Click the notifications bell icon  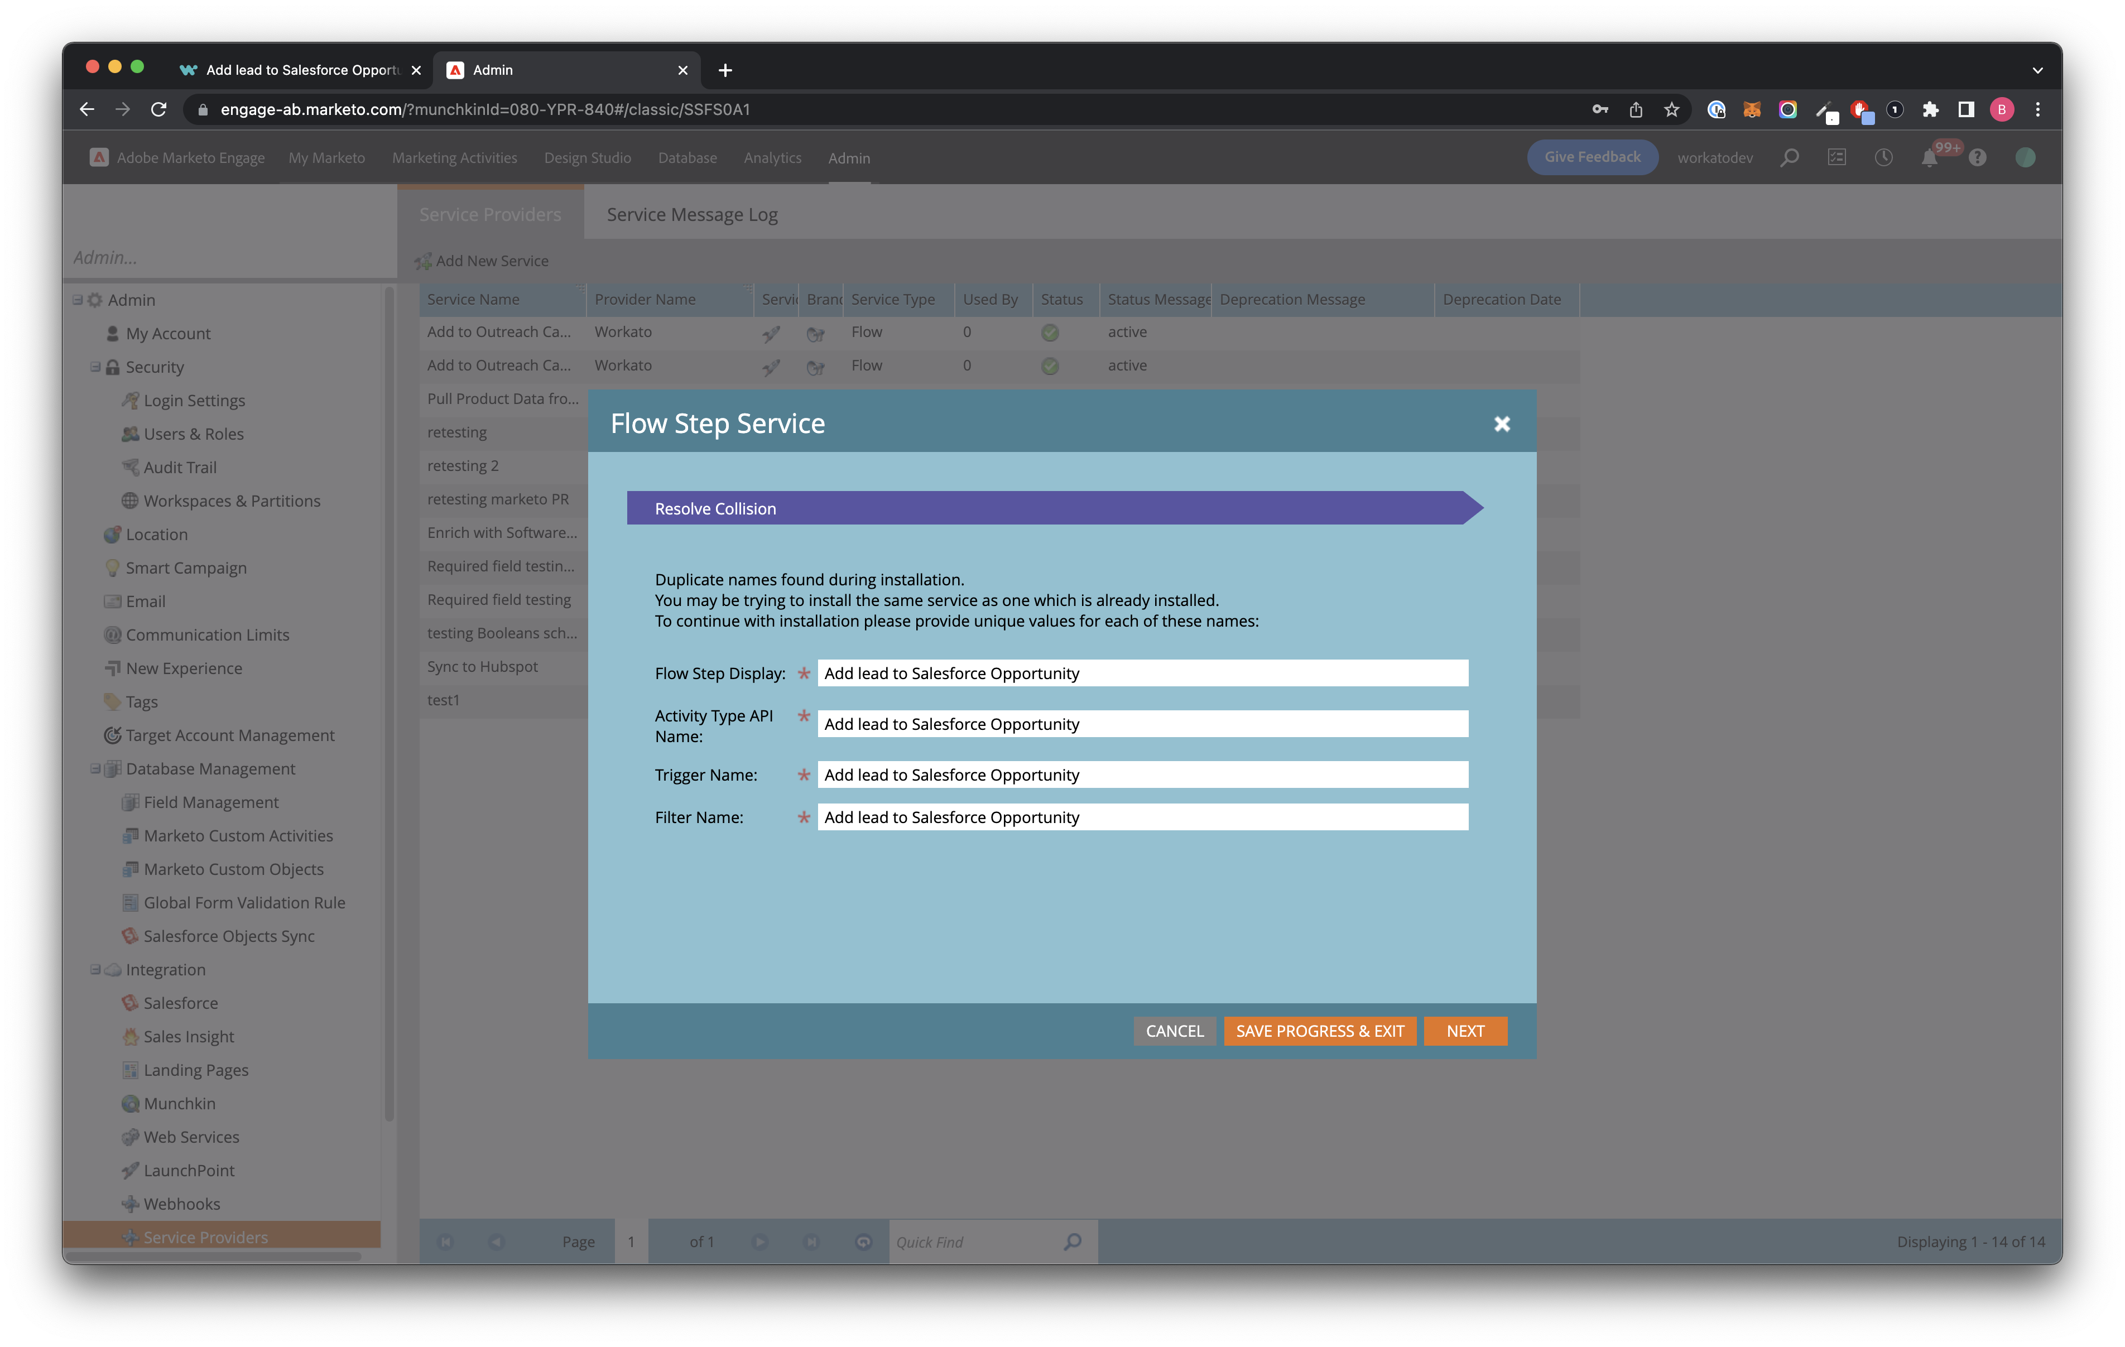click(1929, 158)
